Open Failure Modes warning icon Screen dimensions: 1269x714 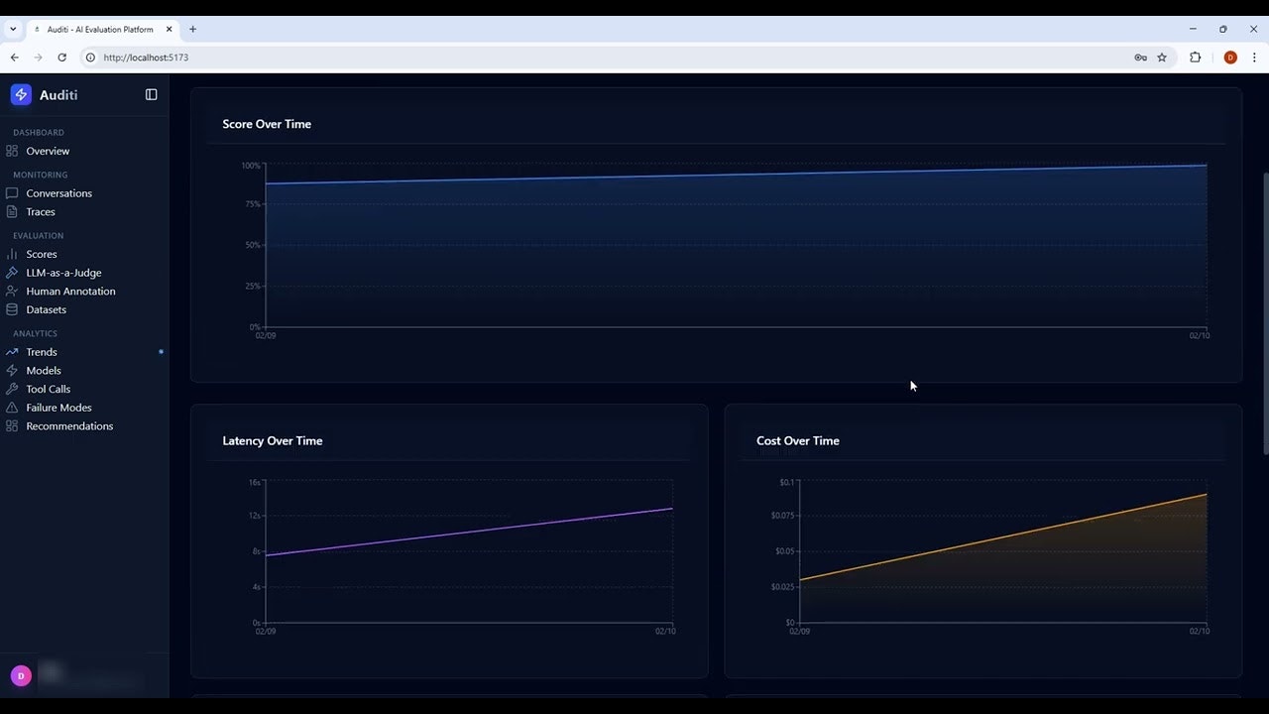pos(12,408)
